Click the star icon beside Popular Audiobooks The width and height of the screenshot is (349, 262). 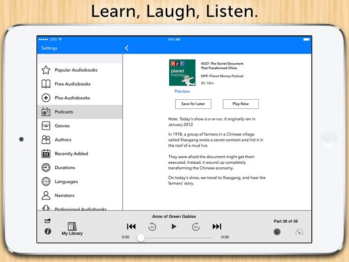(46, 70)
